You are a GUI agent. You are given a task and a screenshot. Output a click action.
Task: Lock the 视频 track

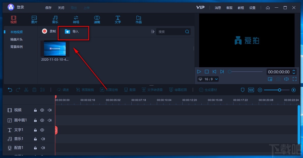click(x=35, y=110)
